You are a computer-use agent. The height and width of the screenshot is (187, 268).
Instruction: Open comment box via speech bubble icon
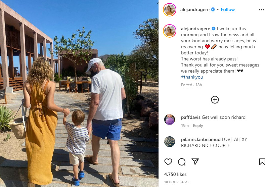(181, 162)
